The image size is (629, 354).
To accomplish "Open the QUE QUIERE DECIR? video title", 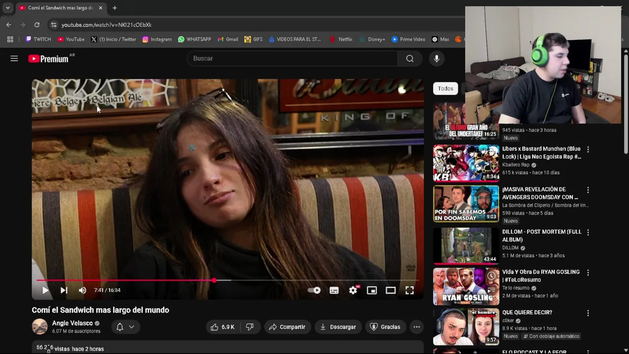I will pyautogui.click(x=527, y=312).
